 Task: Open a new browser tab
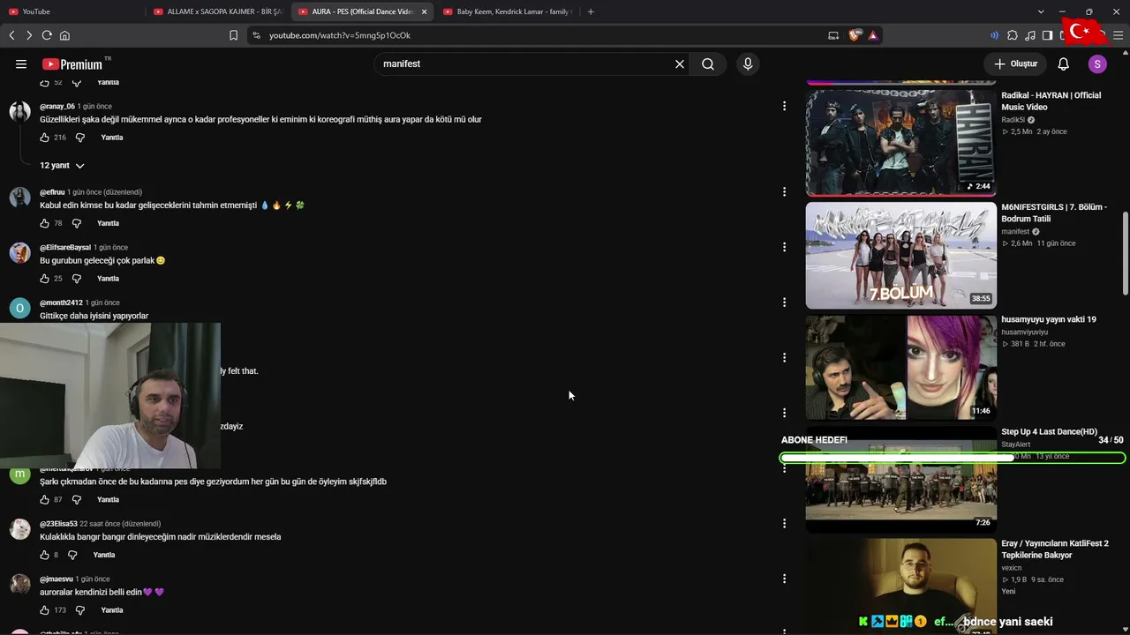coord(591,11)
